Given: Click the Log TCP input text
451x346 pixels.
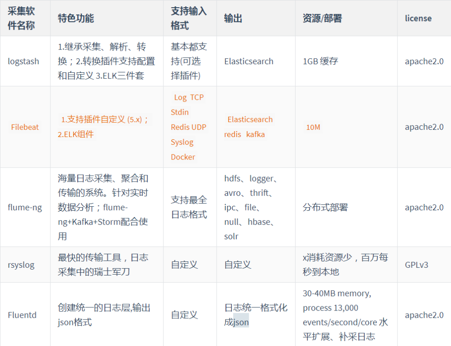Looking at the screenshot, I should (x=189, y=97).
